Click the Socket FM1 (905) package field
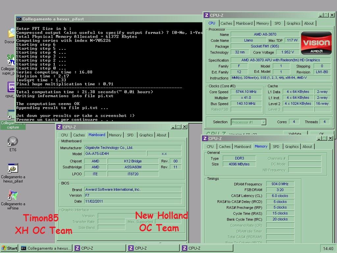This screenshot has height=253, width=337. 265,46
